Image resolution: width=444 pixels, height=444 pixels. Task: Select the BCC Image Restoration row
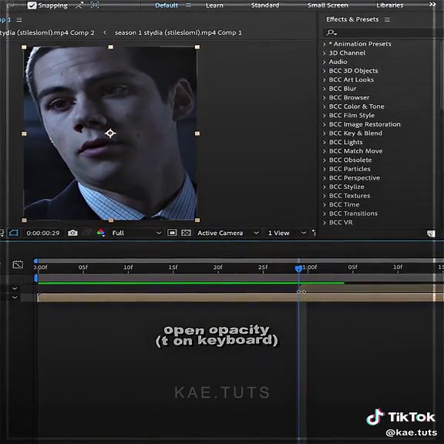point(362,124)
